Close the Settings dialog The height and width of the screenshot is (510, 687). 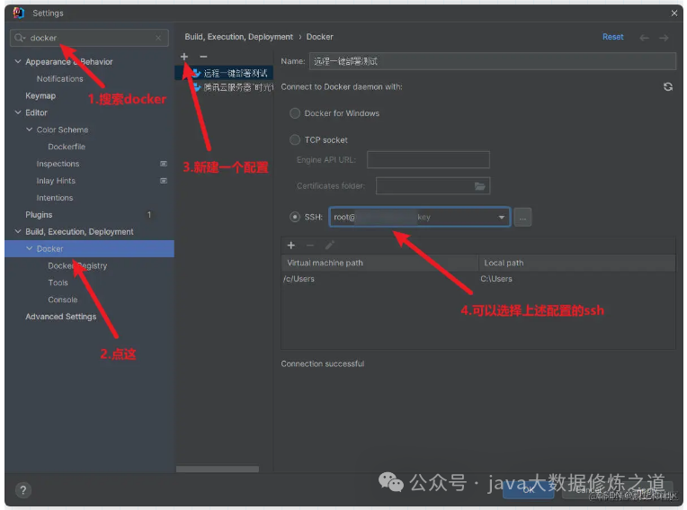(x=674, y=13)
